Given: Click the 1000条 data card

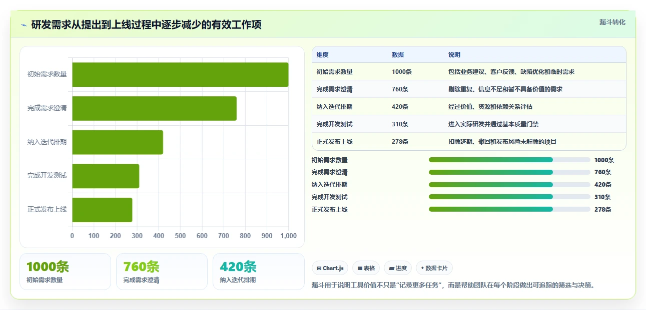Looking at the screenshot, I should 65,272.
